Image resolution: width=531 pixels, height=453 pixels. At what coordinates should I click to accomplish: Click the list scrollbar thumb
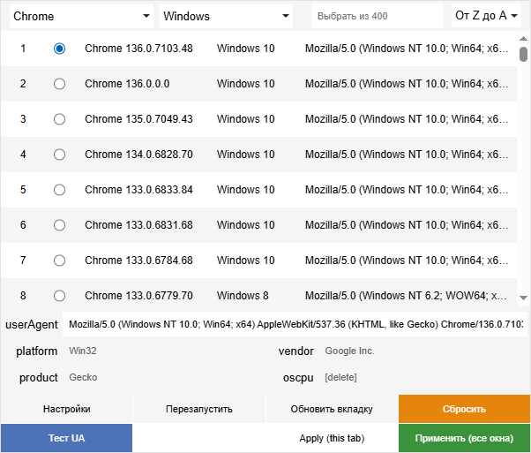523,54
